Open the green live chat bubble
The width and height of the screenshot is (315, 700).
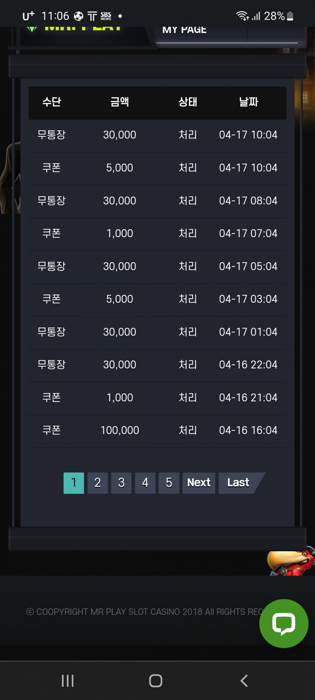[283, 623]
